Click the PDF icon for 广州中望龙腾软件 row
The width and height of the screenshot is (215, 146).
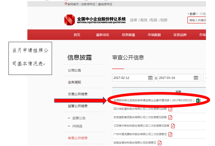tap(170, 134)
